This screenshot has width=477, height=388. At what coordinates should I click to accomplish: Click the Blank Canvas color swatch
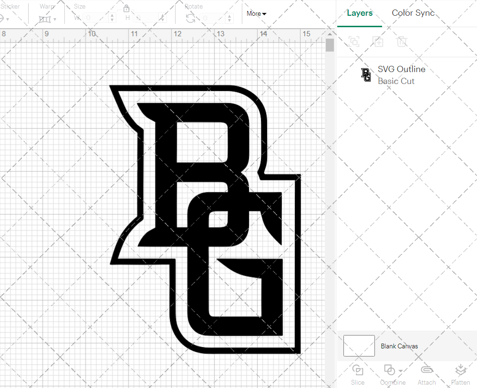pos(359,346)
